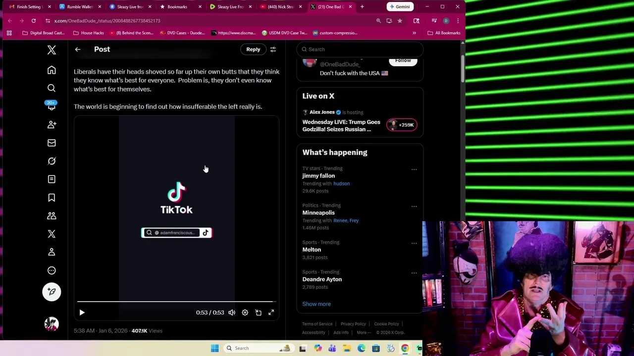Open jimmy fallon trending topic
This screenshot has width=634, height=356.
[318, 176]
